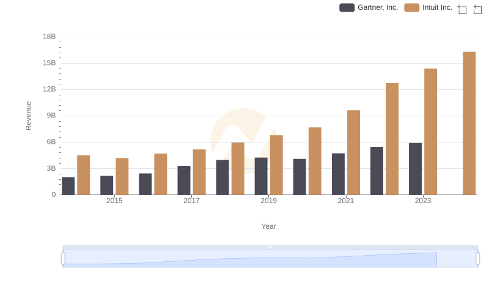This screenshot has height=282, width=489.
Task: Click the Year axis title
Action: 268,226
